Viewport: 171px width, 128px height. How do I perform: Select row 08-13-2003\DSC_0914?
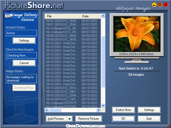point(72,88)
